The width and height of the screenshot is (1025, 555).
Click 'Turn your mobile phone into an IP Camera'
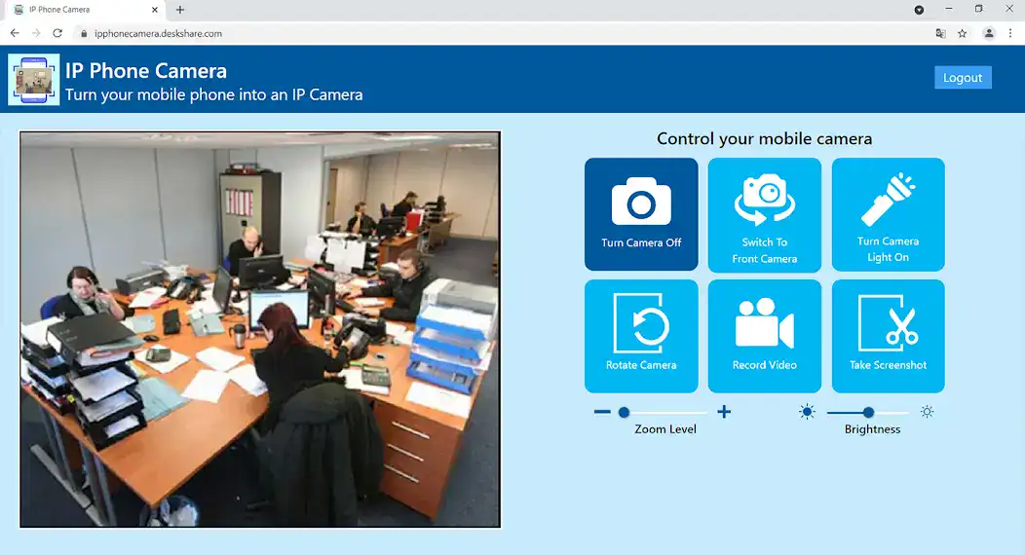coord(213,94)
